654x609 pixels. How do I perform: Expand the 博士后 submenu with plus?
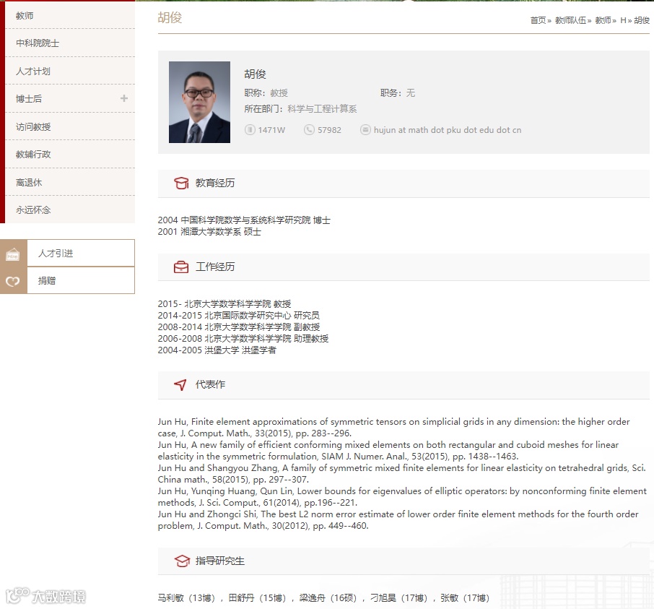(x=124, y=98)
